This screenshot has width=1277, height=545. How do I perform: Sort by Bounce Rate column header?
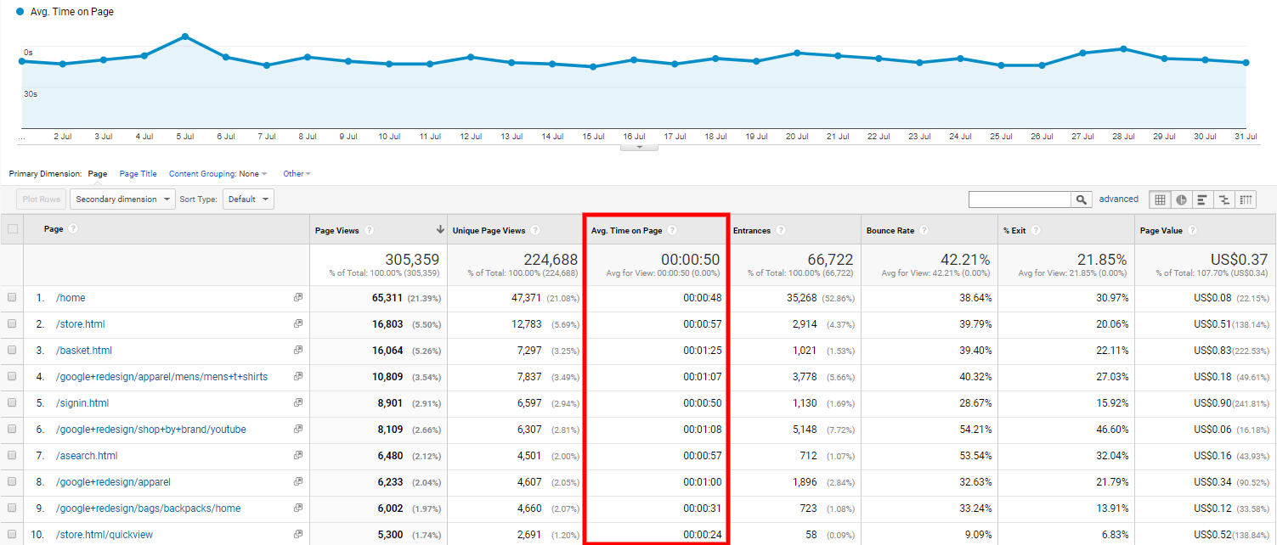[890, 230]
